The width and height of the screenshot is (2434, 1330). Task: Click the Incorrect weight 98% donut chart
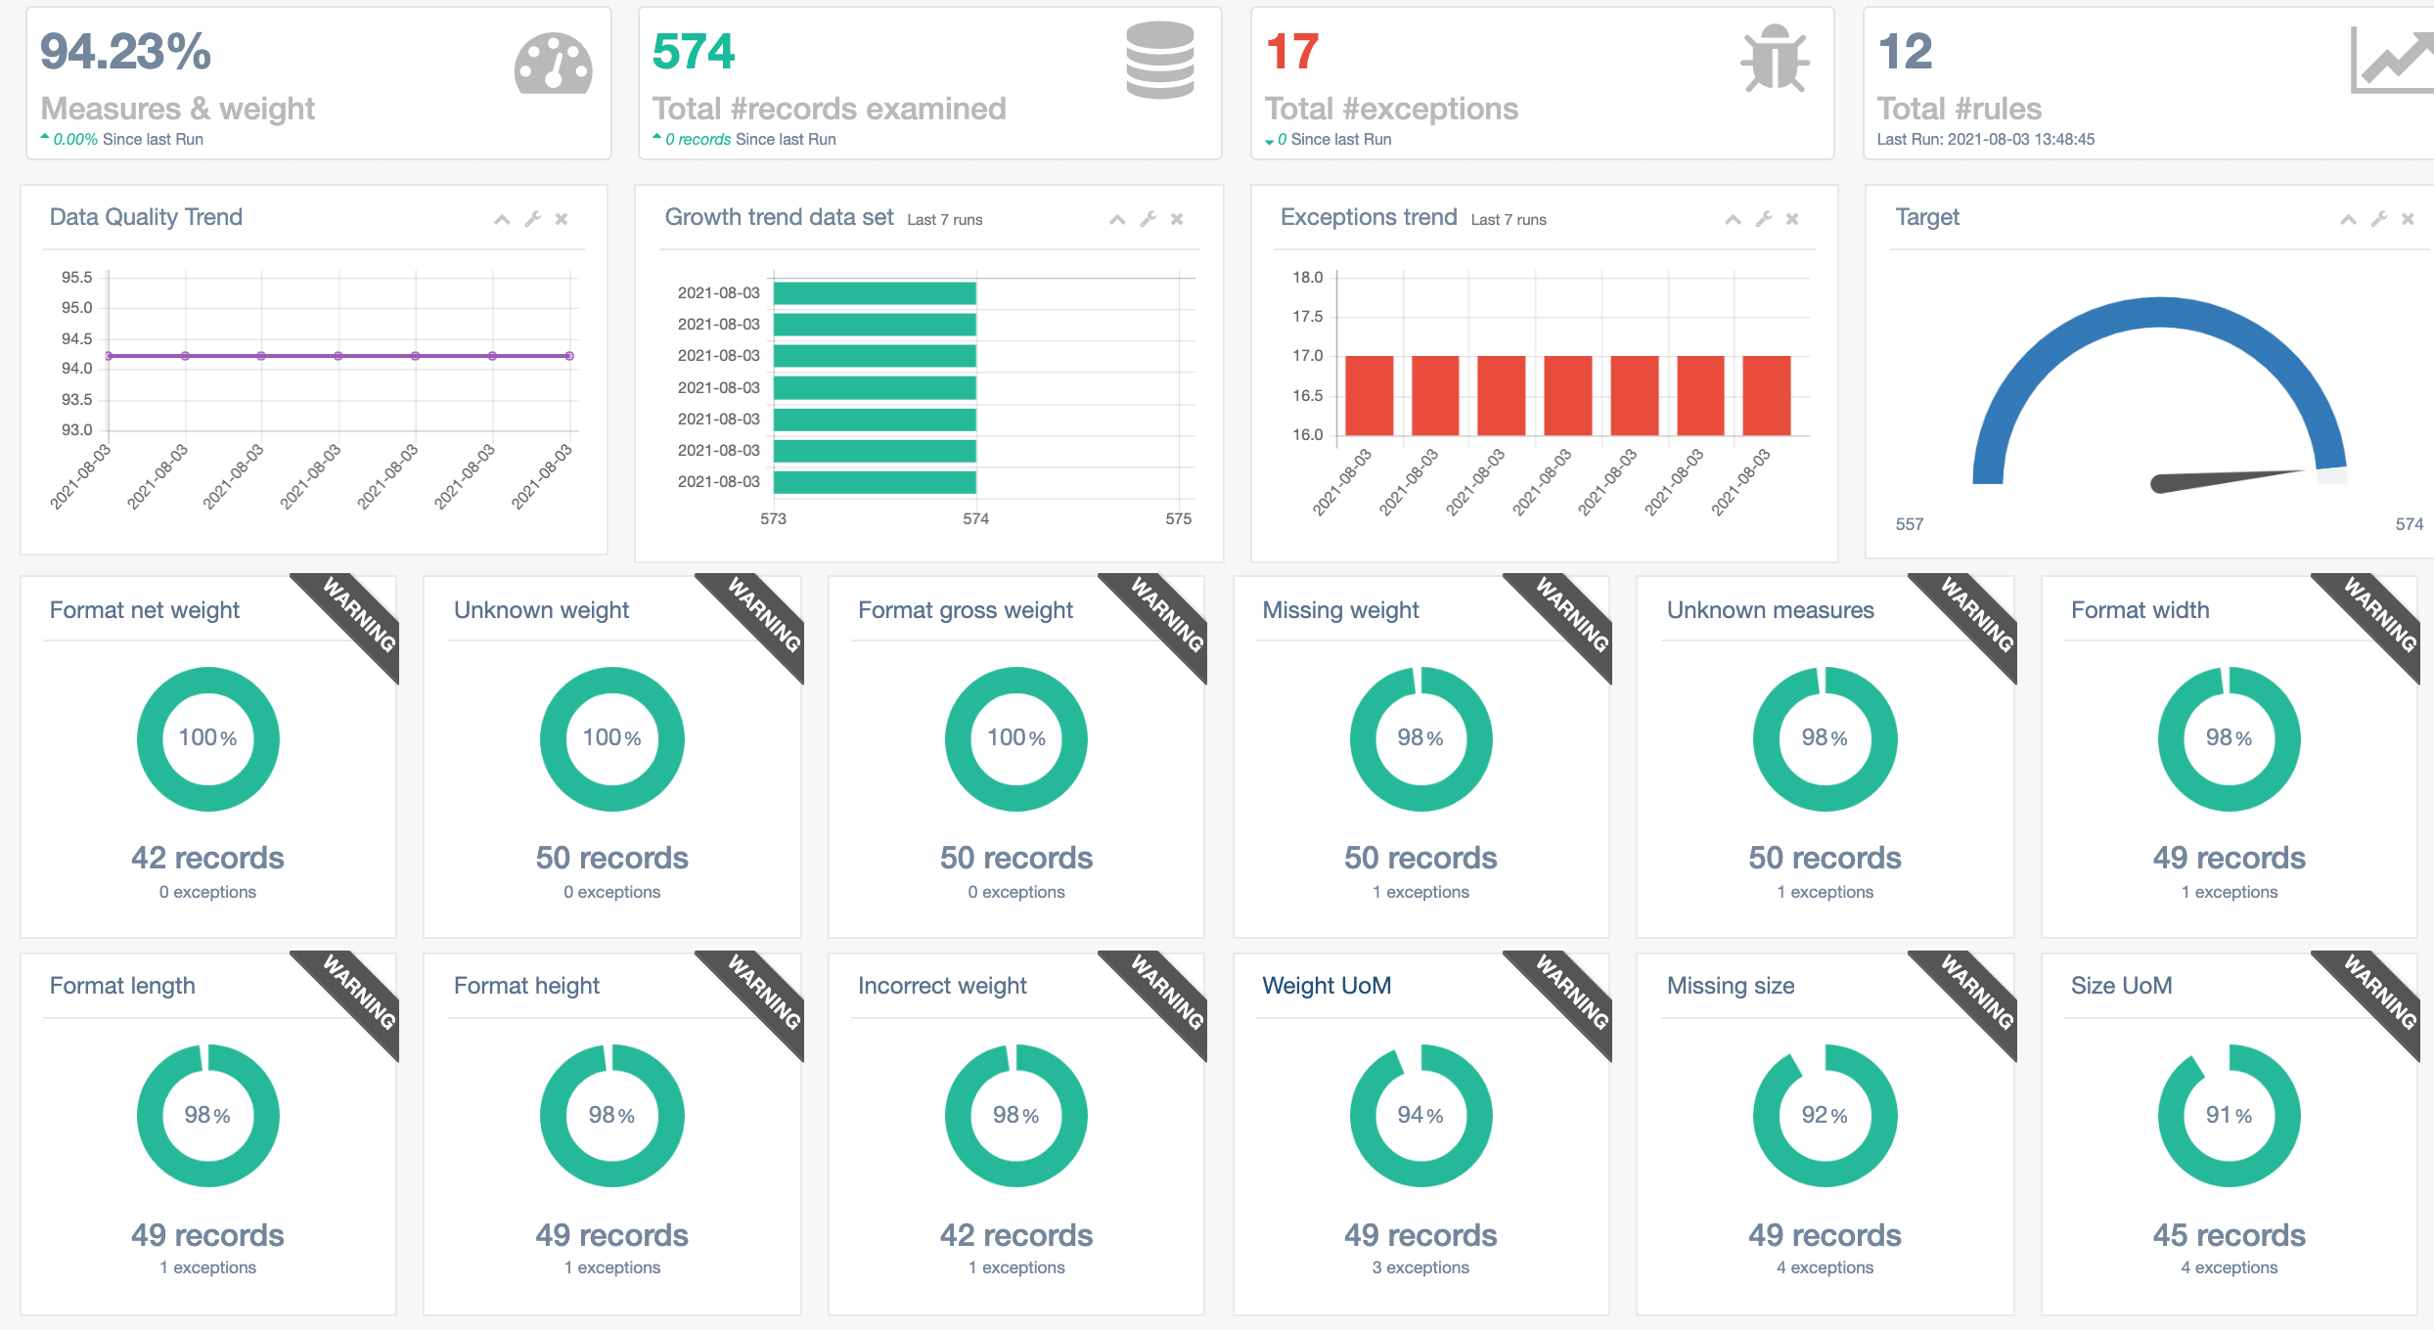(1015, 1115)
